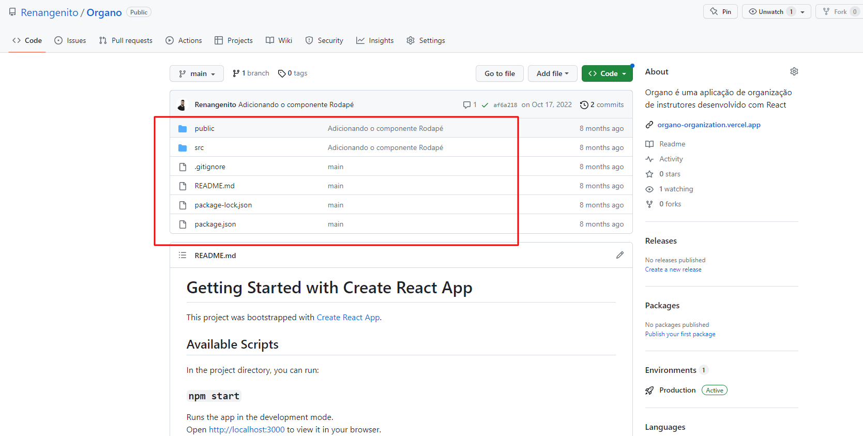Open the .gitignore file
Image resolution: width=863 pixels, height=436 pixels.
point(210,167)
